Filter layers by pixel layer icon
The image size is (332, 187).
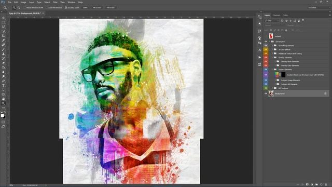pyautogui.click(x=282, y=21)
